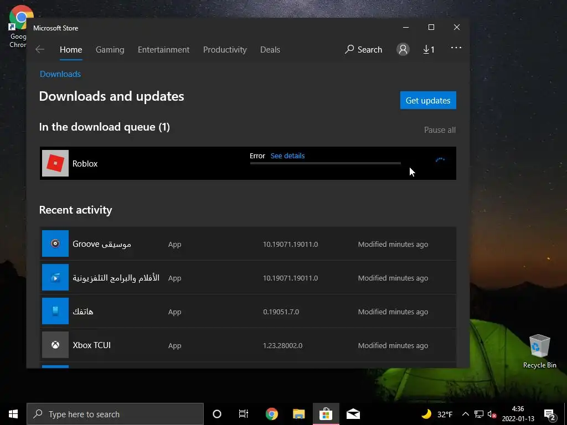Click Pause all for the download queue
Screen dimensions: 567x425
[x=440, y=129]
